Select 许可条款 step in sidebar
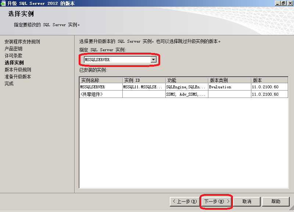Screen dimensions: 294x212 (13, 56)
